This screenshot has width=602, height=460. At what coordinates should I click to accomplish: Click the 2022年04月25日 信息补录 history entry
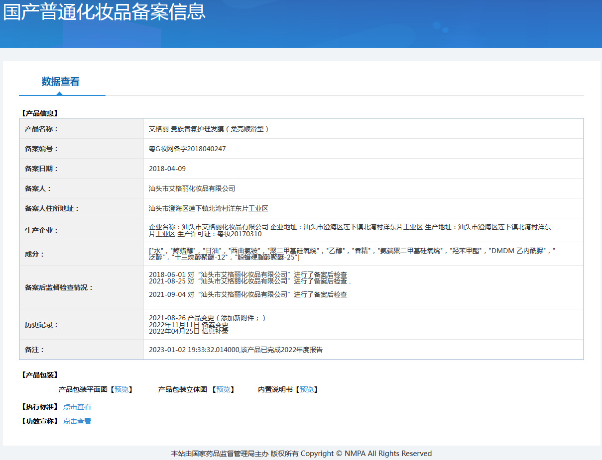[x=189, y=331]
